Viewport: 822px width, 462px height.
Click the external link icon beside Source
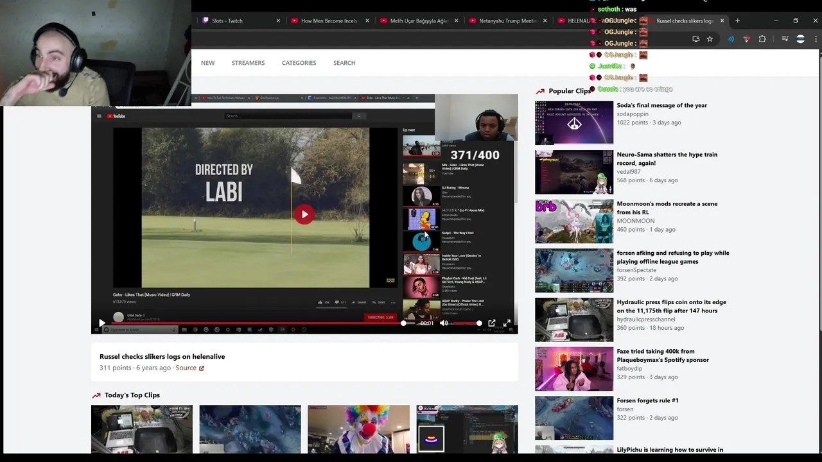(202, 368)
